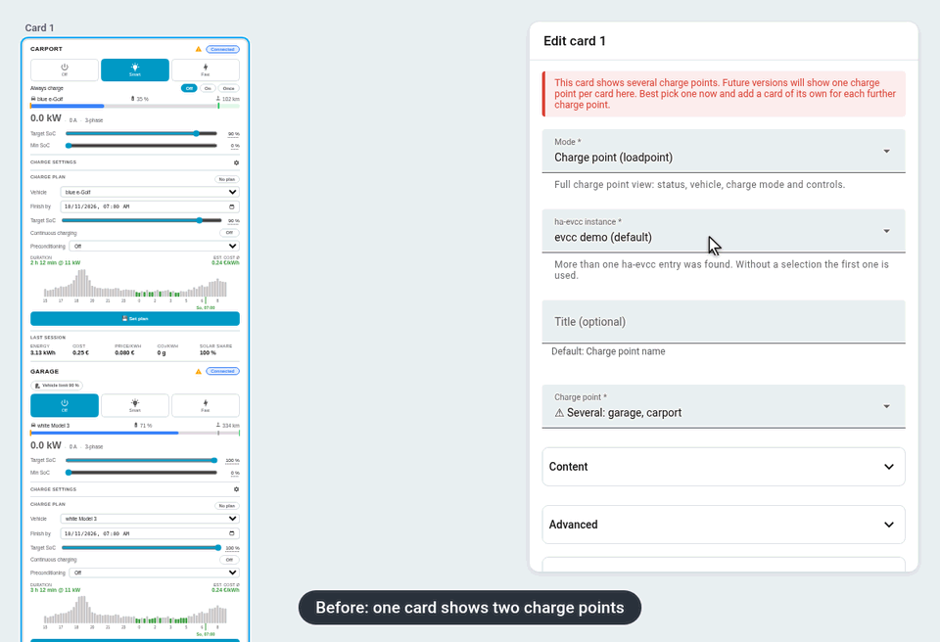The image size is (940, 642).
Task: Click Garage No plan badge
Action: [227, 506]
